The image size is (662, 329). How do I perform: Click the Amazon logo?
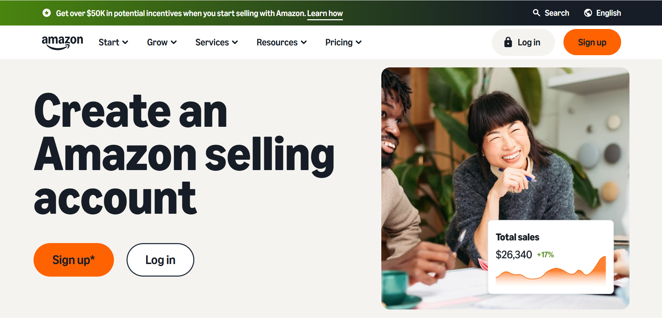[x=62, y=42]
